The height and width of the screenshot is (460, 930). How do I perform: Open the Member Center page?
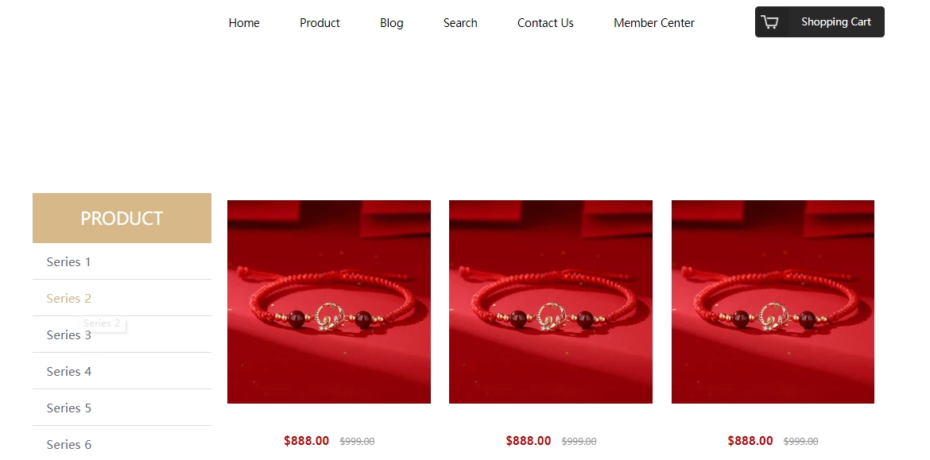(x=653, y=23)
